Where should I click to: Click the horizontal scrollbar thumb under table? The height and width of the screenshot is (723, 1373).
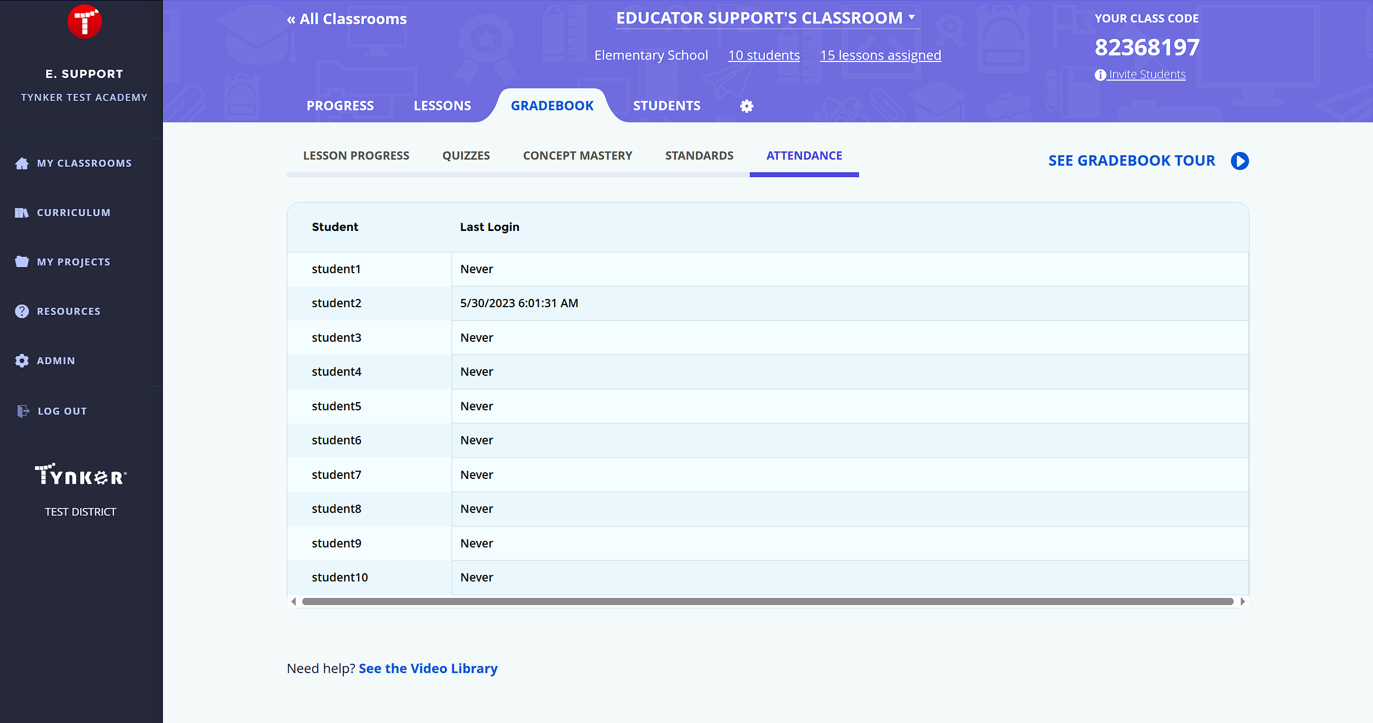click(x=768, y=602)
